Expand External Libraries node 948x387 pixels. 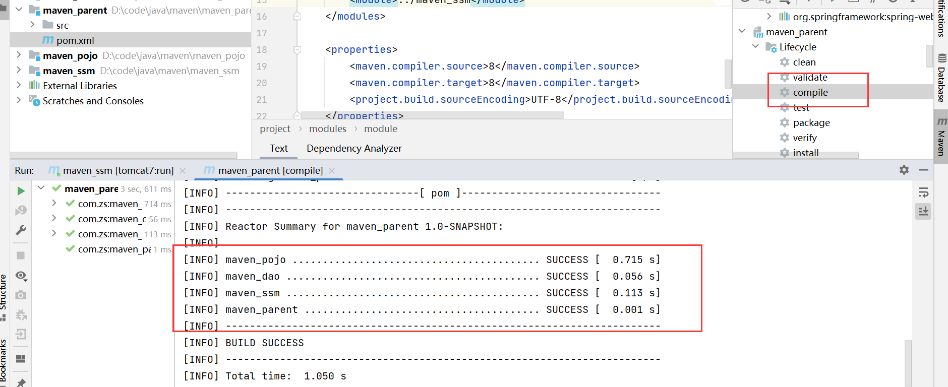(x=19, y=85)
